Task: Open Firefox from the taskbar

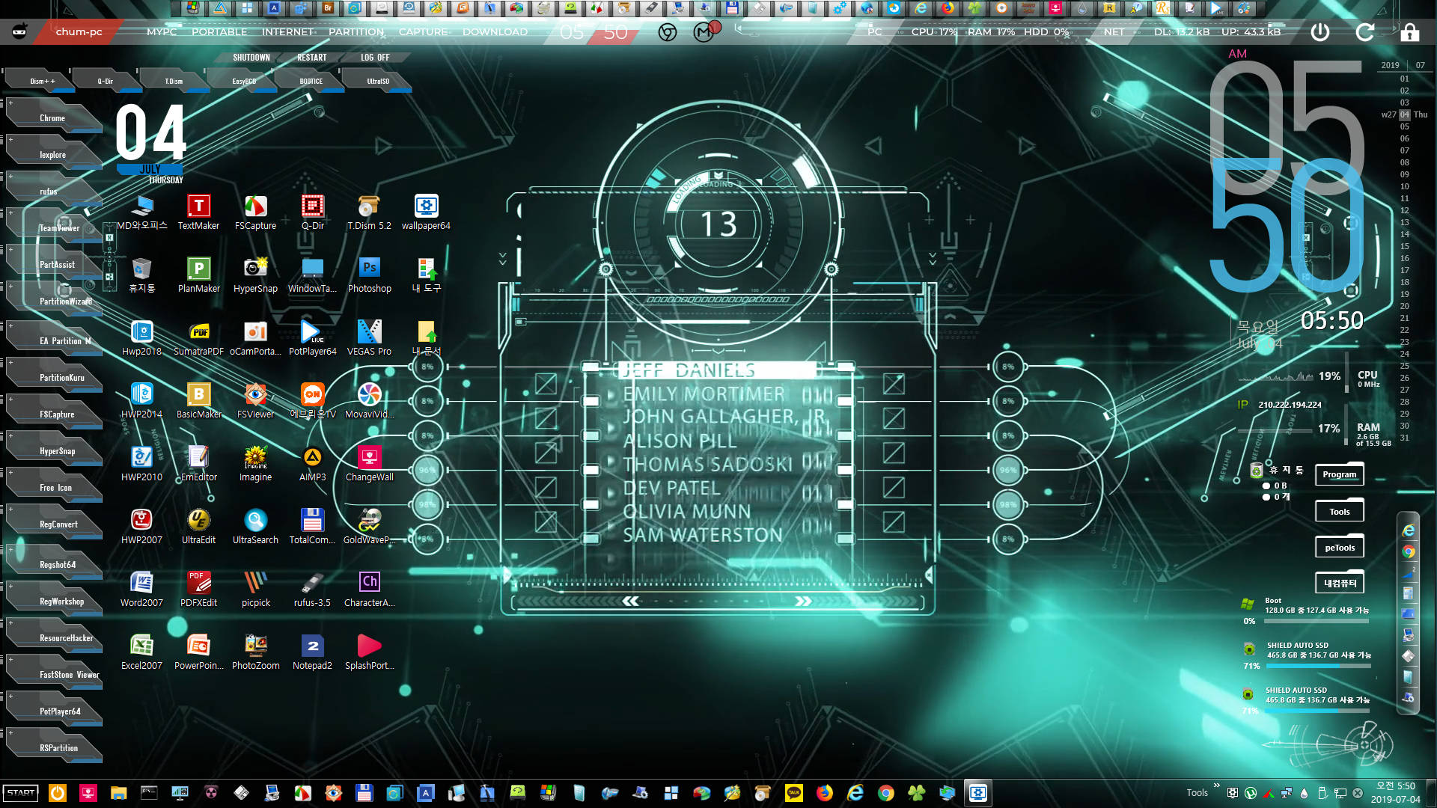Action: (x=824, y=793)
